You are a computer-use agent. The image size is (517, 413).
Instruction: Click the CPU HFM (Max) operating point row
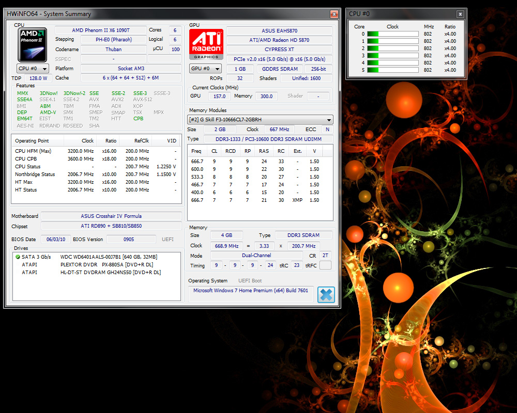click(96, 151)
